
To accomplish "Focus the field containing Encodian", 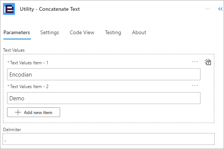I will [104, 74].
